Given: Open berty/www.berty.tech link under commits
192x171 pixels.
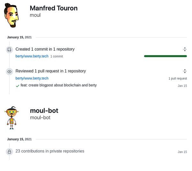Looking at the screenshot, I should [x=32, y=56].
